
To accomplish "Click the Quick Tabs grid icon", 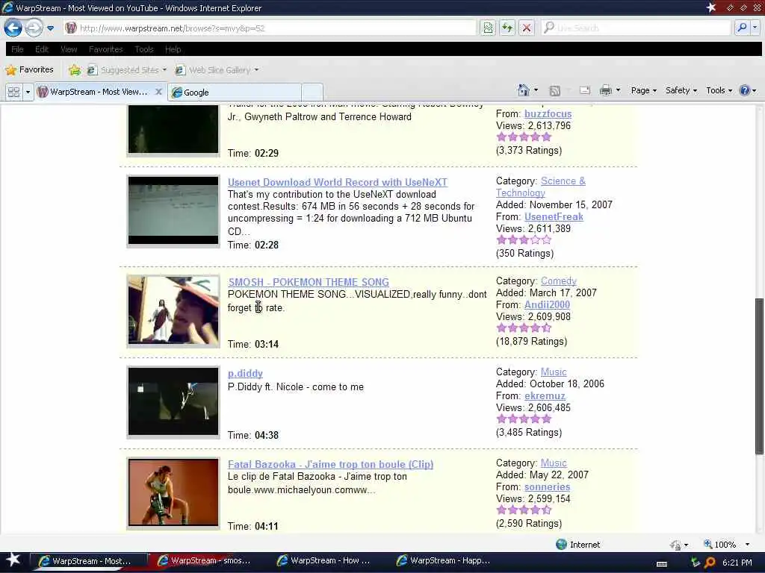I will pyautogui.click(x=13, y=92).
